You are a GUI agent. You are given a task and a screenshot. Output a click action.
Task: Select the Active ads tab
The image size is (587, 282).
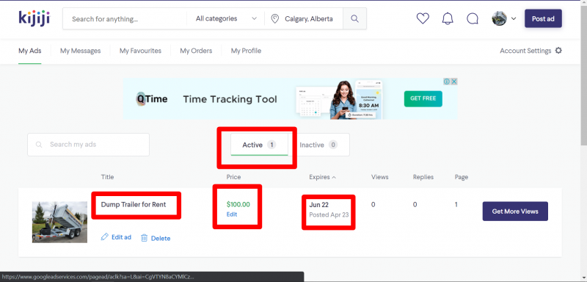click(x=259, y=145)
